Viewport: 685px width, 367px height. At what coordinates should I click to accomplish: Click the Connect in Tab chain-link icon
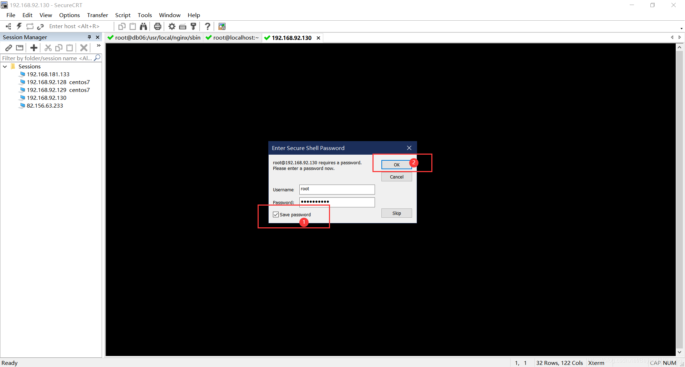coord(40,26)
